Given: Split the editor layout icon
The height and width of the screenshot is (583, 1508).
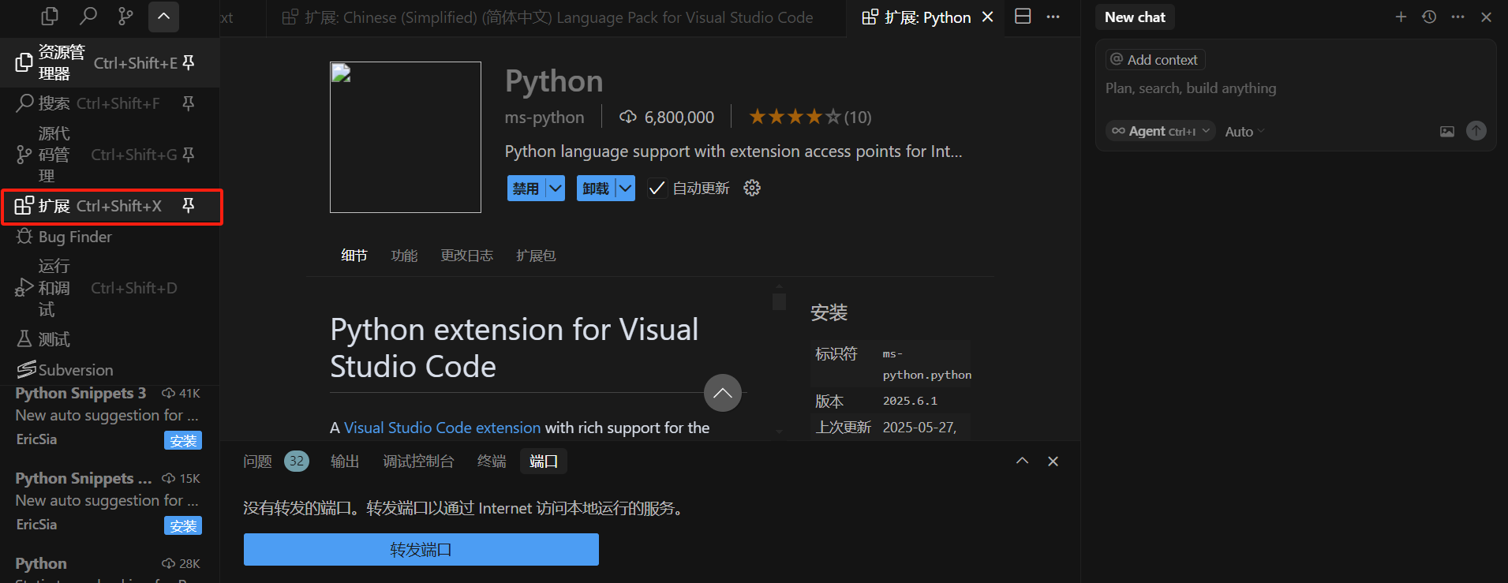Looking at the screenshot, I should coord(1023,17).
